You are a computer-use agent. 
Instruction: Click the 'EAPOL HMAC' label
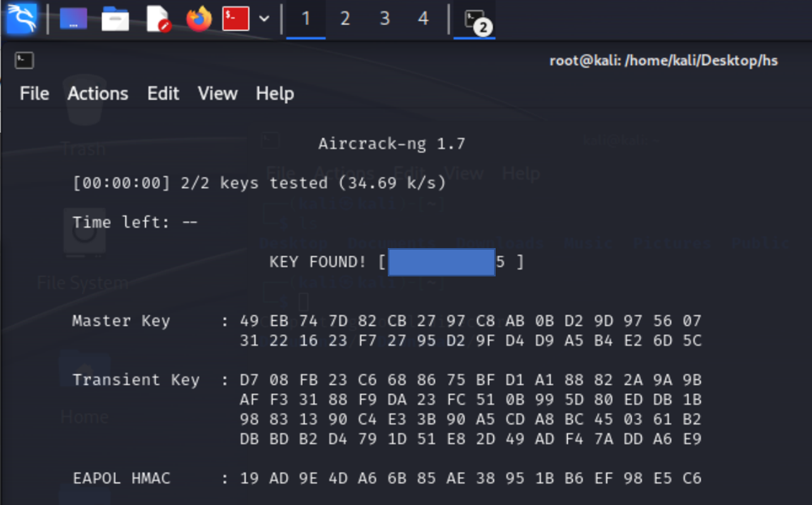[121, 478]
